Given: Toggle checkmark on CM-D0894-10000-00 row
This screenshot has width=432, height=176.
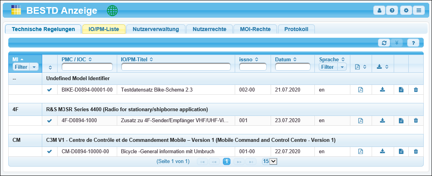Looking at the screenshot, I should click(50, 151).
